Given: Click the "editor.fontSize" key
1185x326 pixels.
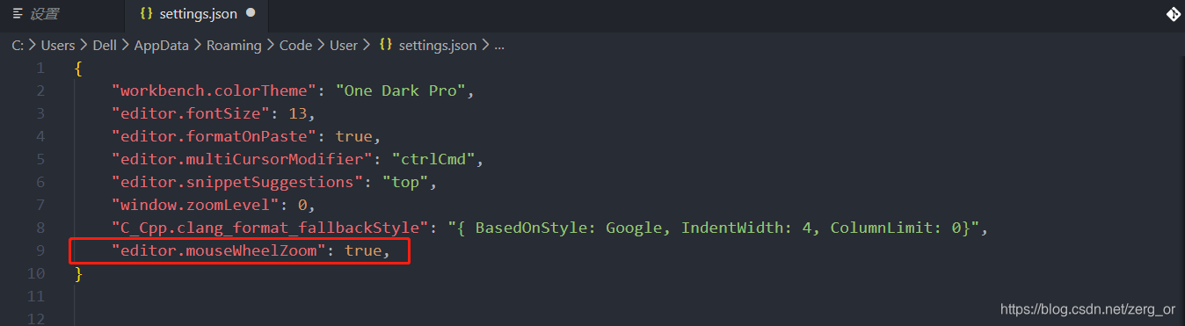Looking at the screenshot, I should [191, 113].
